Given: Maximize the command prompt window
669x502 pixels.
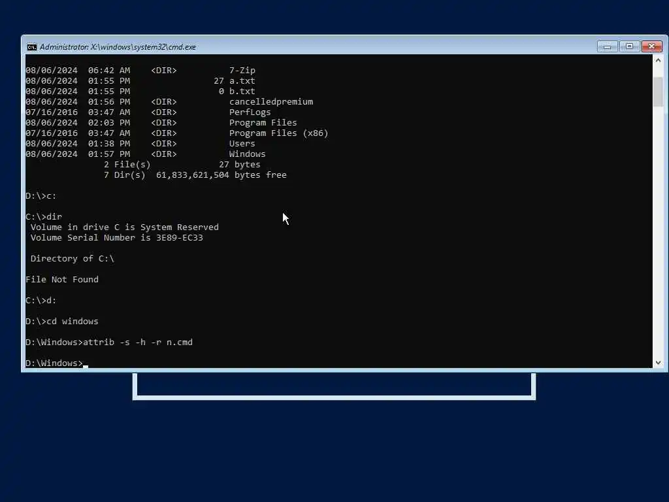Looking at the screenshot, I should click(629, 46).
